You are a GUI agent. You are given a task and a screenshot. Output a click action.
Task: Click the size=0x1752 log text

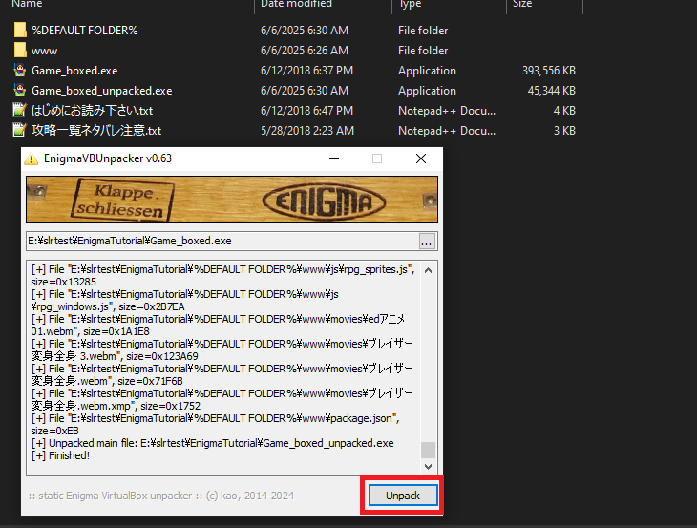(x=171, y=406)
